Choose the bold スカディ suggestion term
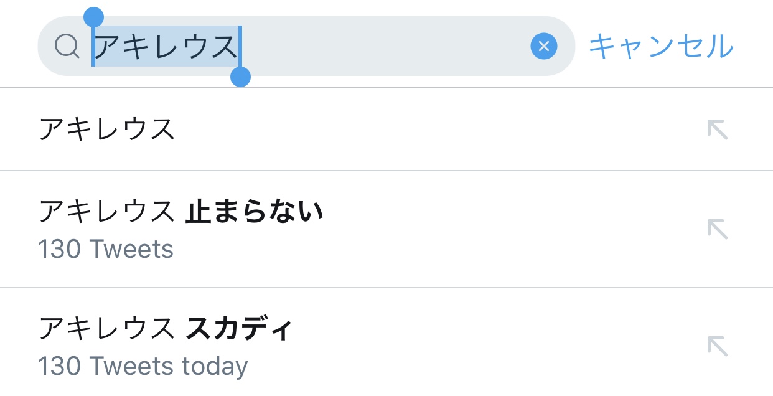 pos(239,328)
